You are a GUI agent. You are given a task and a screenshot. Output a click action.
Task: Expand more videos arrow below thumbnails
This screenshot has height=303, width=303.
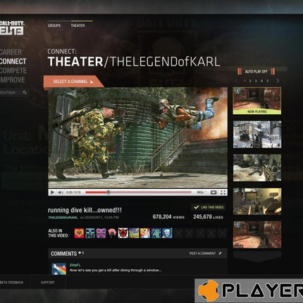tap(257, 256)
